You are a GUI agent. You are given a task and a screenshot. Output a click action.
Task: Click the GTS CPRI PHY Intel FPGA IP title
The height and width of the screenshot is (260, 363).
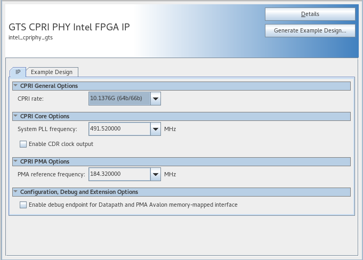click(69, 27)
